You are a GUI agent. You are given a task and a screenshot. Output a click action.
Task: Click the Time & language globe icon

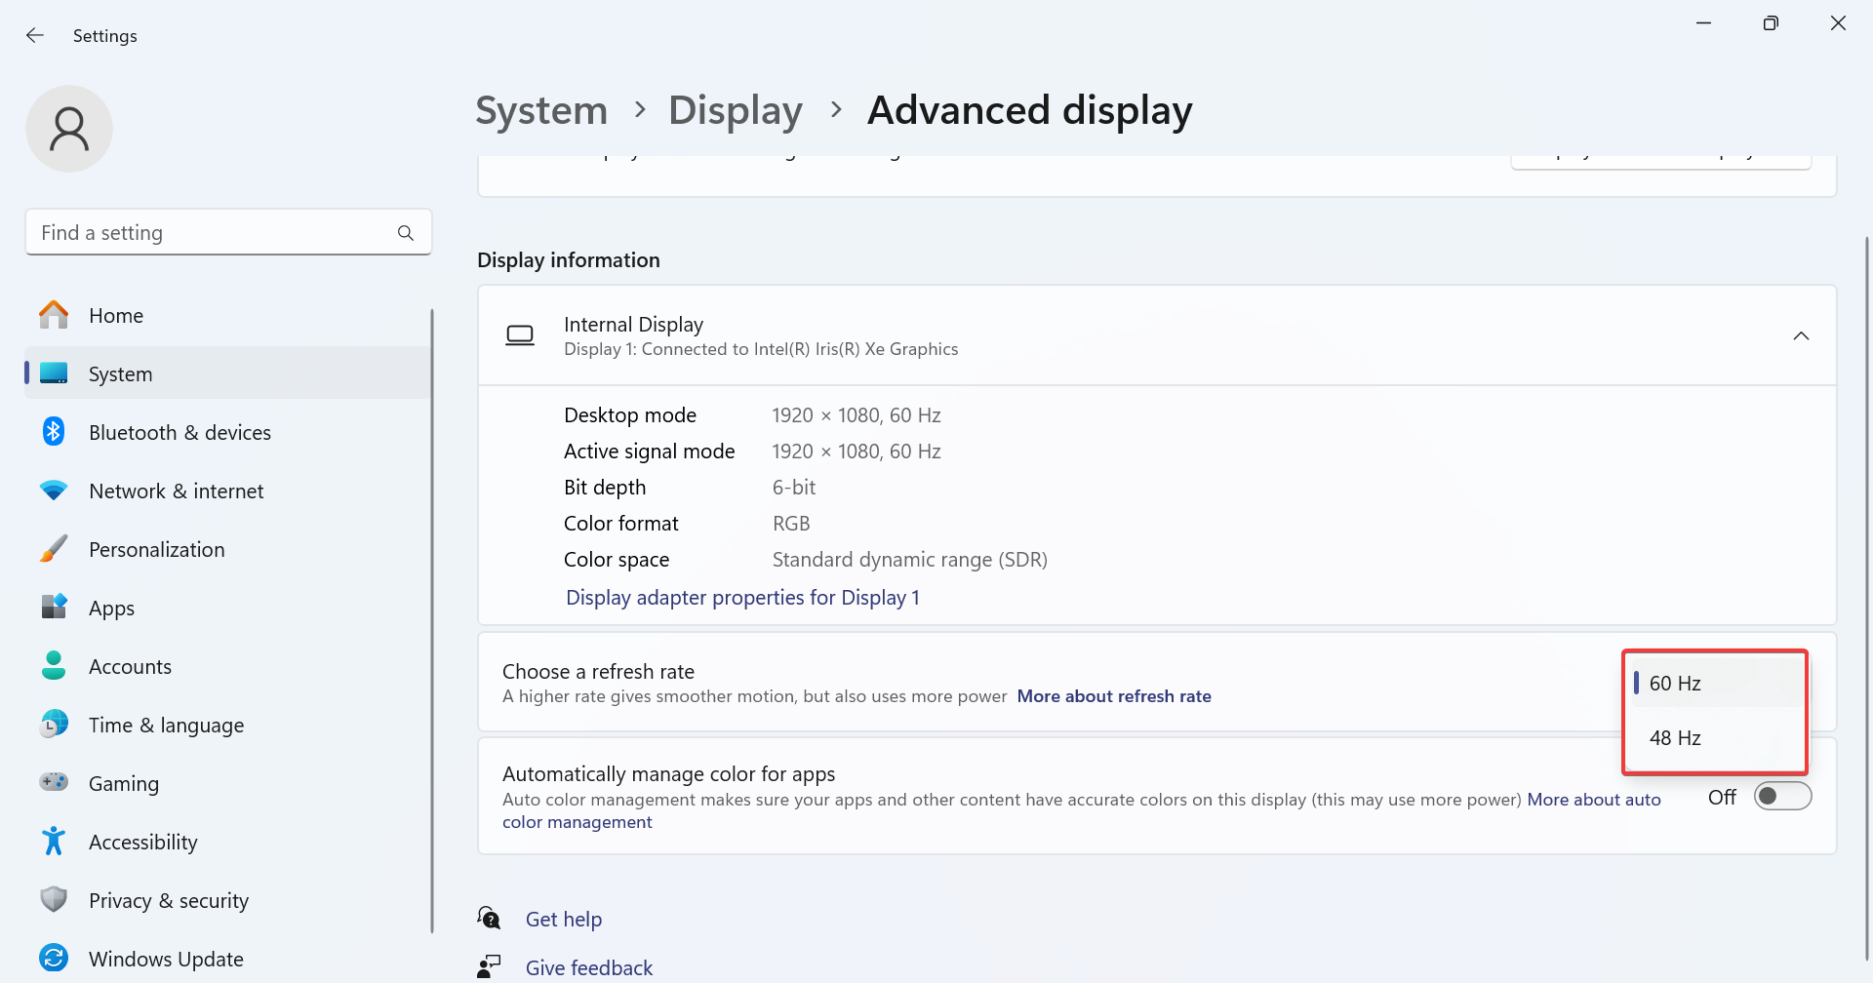54,725
